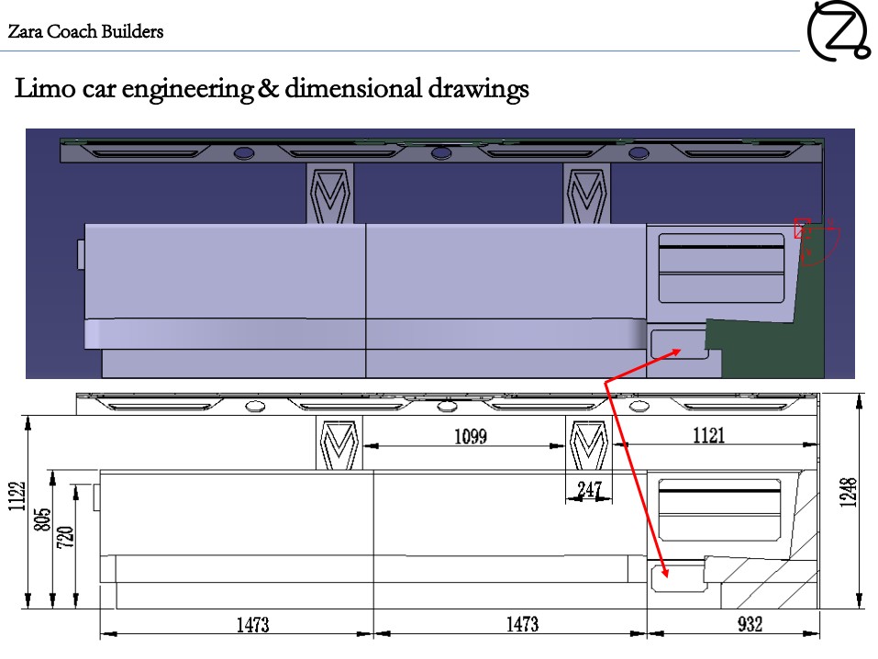Click the 1099 dimension value
This screenshot has width=878, height=659.
(x=471, y=436)
